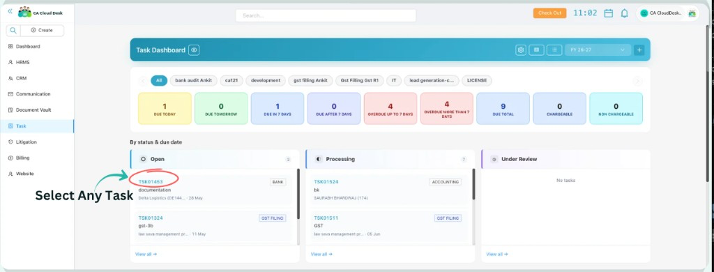Open the CA CloudDesk account menu
This screenshot has height=272, width=714.
click(667, 14)
